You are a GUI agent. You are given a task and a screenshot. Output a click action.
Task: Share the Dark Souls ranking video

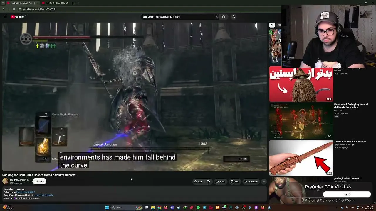tap(220, 182)
